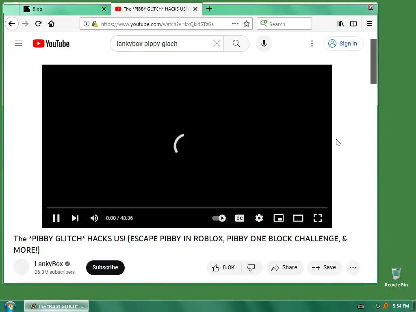Dislike this video
The height and width of the screenshot is (312, 416).
click(x=251, y=267)
